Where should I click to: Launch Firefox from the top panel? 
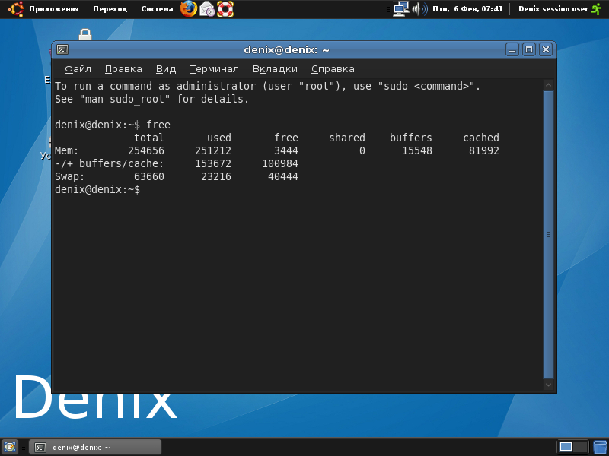pyautogui.click(x=188, y=9)
